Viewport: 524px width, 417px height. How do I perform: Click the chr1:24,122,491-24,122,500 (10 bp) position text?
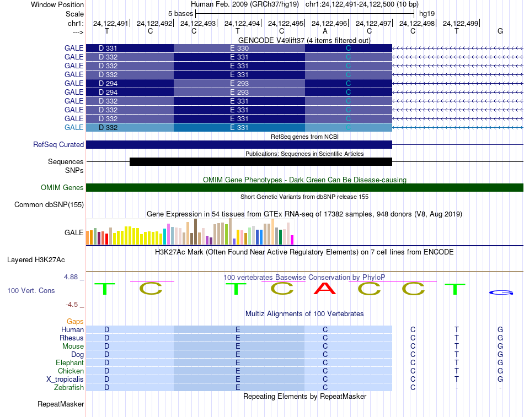tap(362, 4)
